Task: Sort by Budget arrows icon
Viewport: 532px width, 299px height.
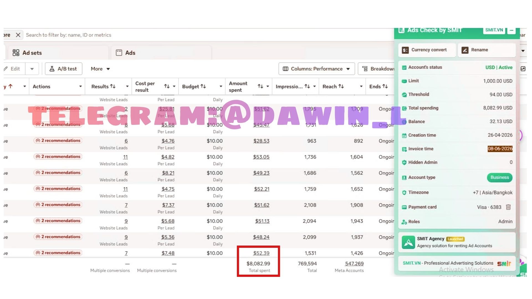Action: [203, 86]
